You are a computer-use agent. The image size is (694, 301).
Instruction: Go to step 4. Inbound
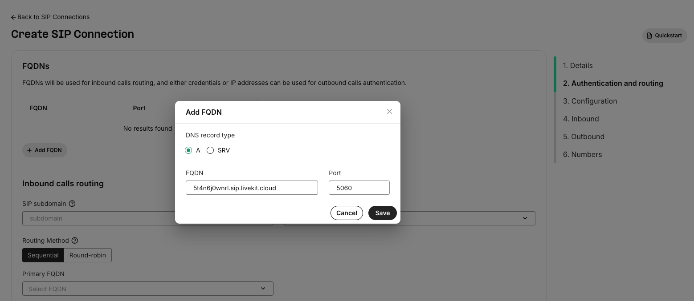click(581, 119)
